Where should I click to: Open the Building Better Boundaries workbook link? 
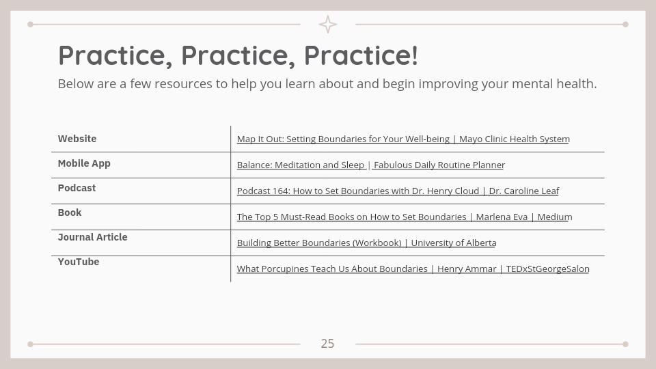pyautogui.click(x=366, y=243)
